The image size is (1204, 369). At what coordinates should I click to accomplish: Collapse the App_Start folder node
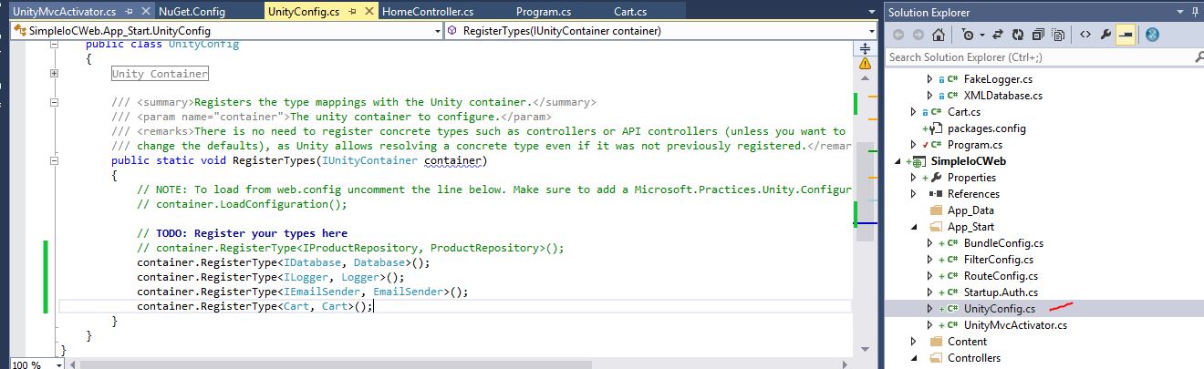click(914, 227)
